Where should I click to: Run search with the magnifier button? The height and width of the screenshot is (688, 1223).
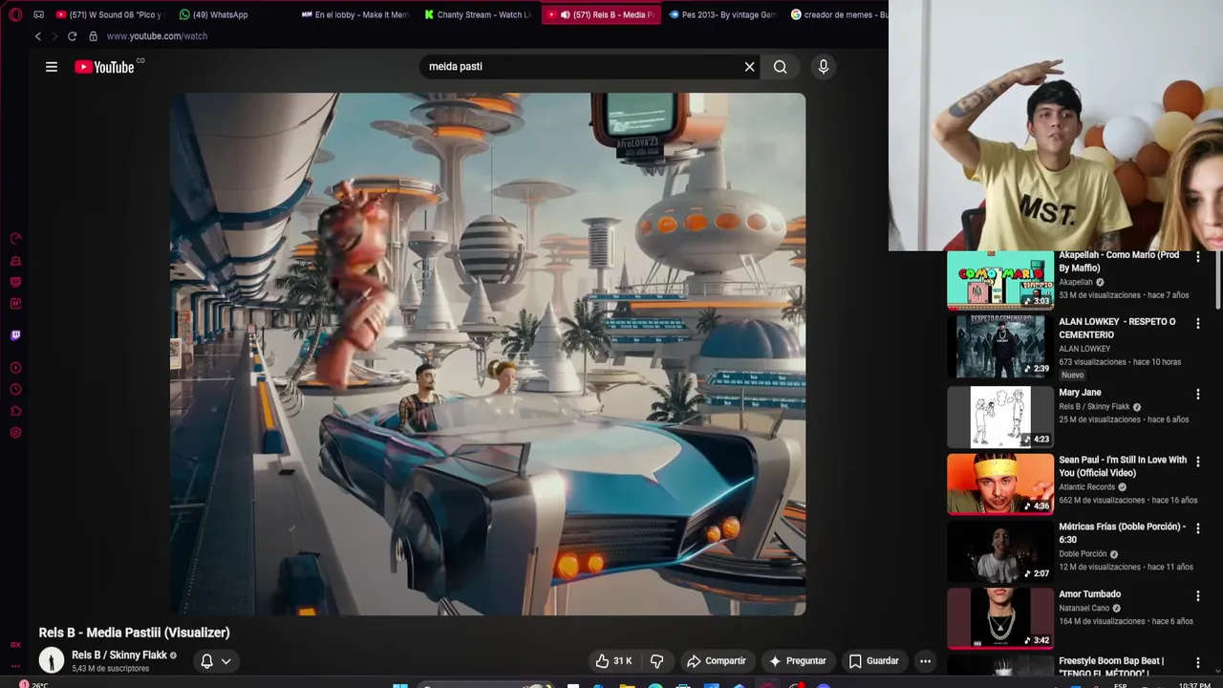781,67
